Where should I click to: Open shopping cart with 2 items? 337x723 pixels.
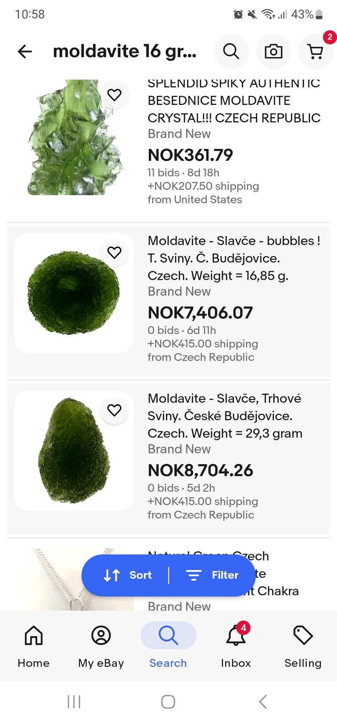pos(316,52)
